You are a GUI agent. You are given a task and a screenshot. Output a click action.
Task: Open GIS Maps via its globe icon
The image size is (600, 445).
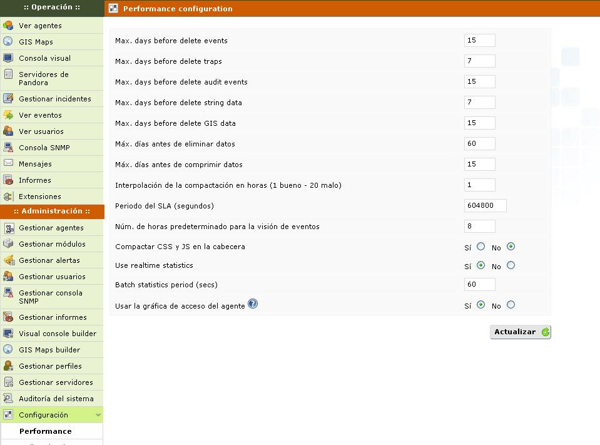point(8,42)
